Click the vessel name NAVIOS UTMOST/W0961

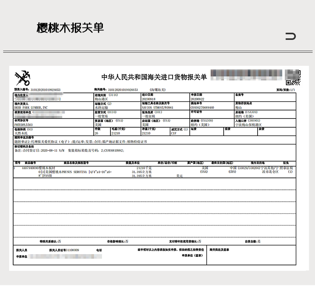157,108
